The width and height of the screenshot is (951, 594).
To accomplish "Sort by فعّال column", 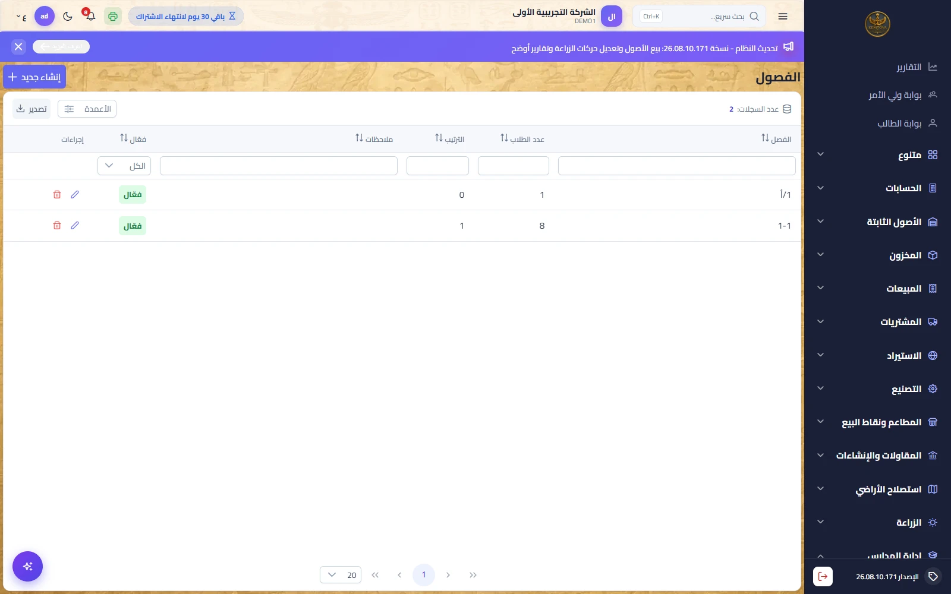I will [x=133, y=139].
